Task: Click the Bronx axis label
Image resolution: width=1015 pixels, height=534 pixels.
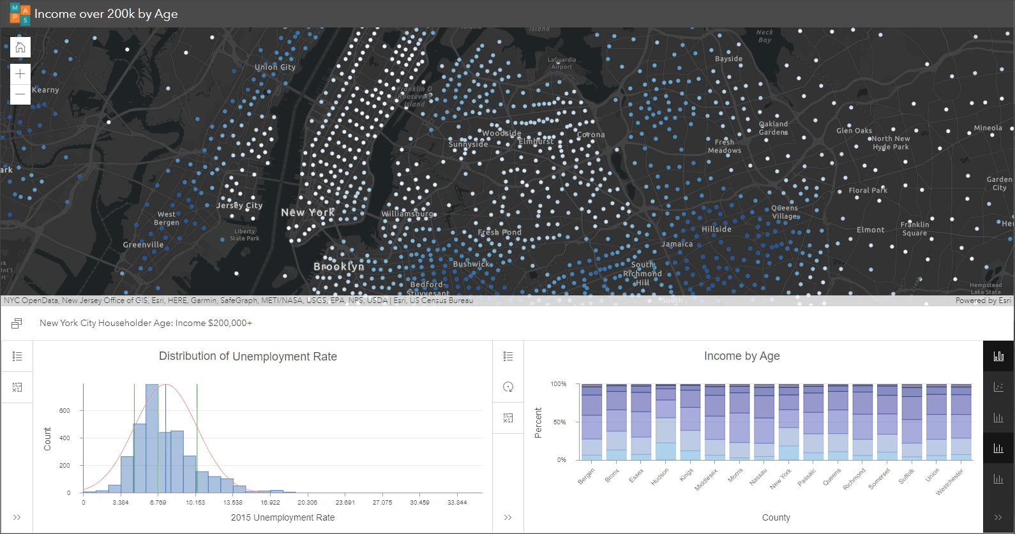Action: pos(612,475)
